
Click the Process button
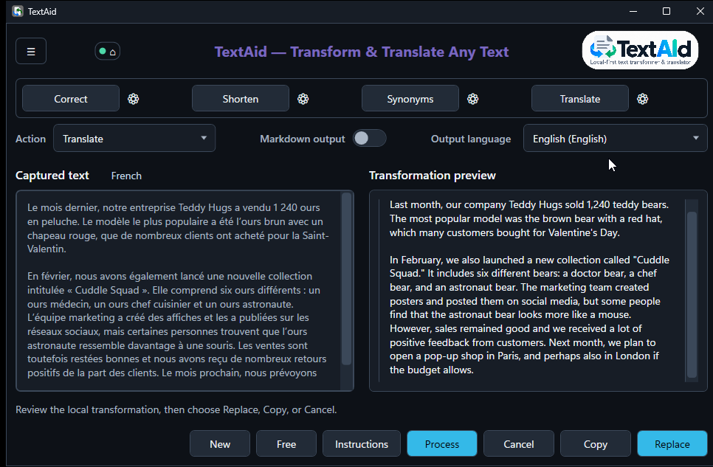pos(442,444)
